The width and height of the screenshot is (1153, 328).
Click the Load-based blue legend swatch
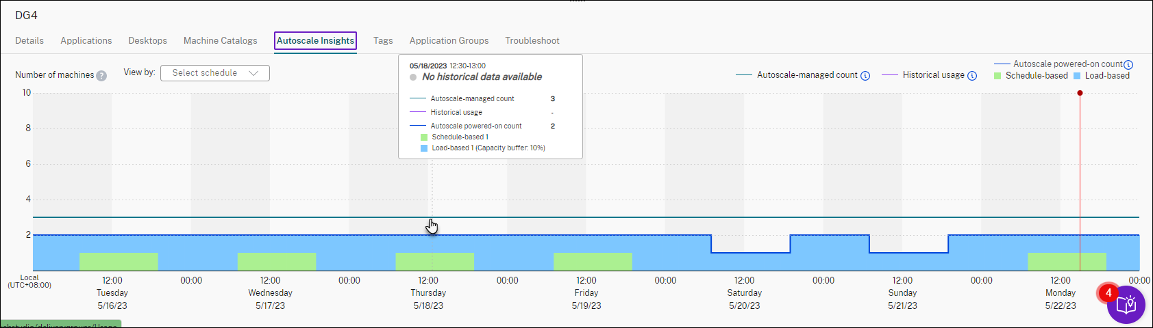tap(1077, 76)
